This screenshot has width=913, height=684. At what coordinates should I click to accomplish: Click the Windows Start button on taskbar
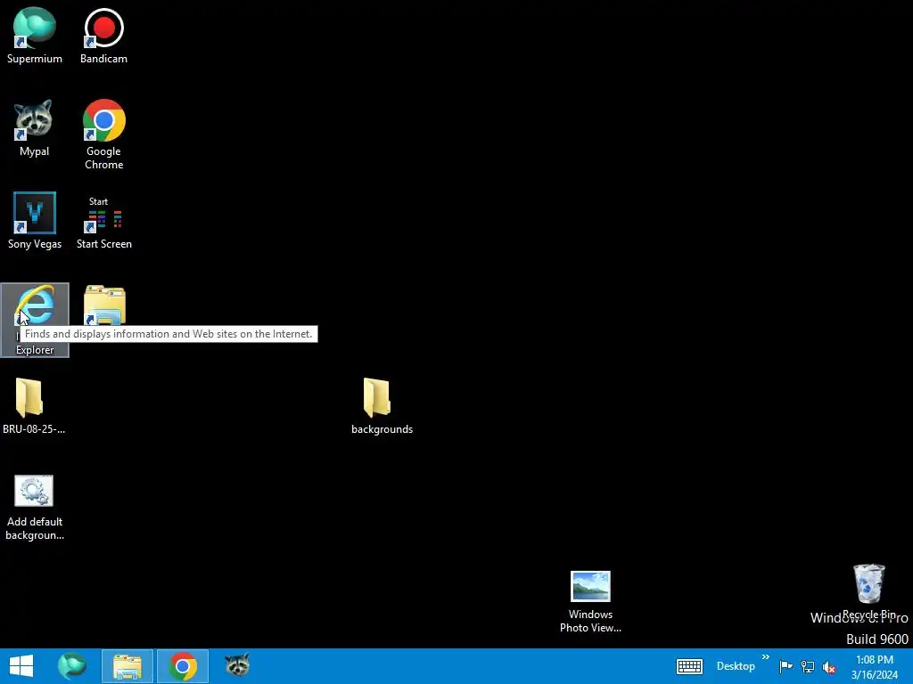coord(21,666)
